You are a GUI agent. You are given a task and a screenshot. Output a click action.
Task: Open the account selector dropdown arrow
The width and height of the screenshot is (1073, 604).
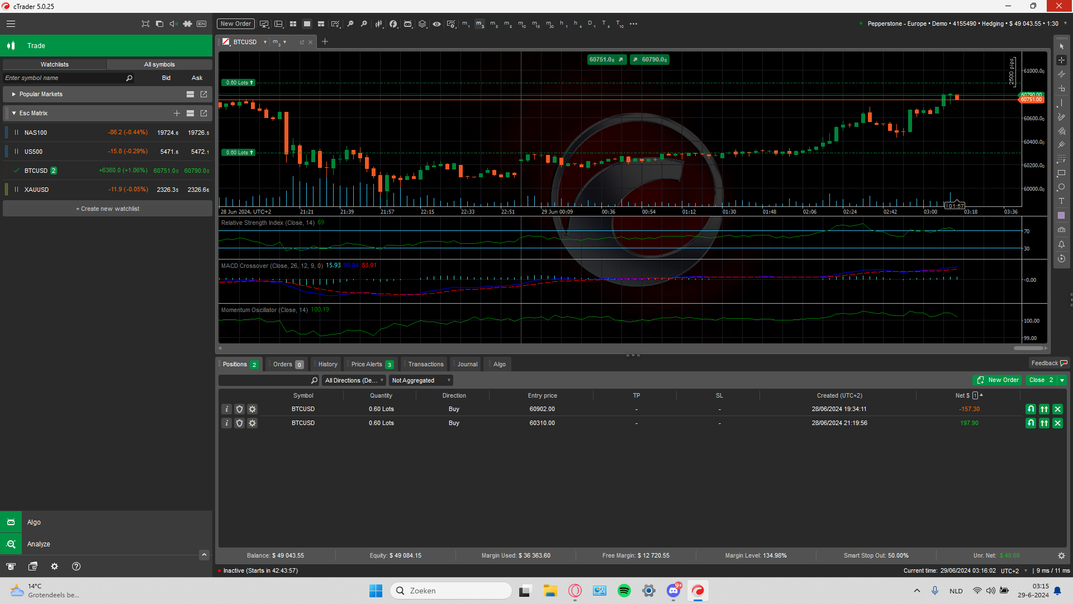point(1065,23)
